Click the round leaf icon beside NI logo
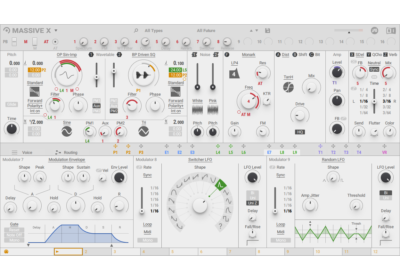This screenshot has height=280, width=400. 375,31
